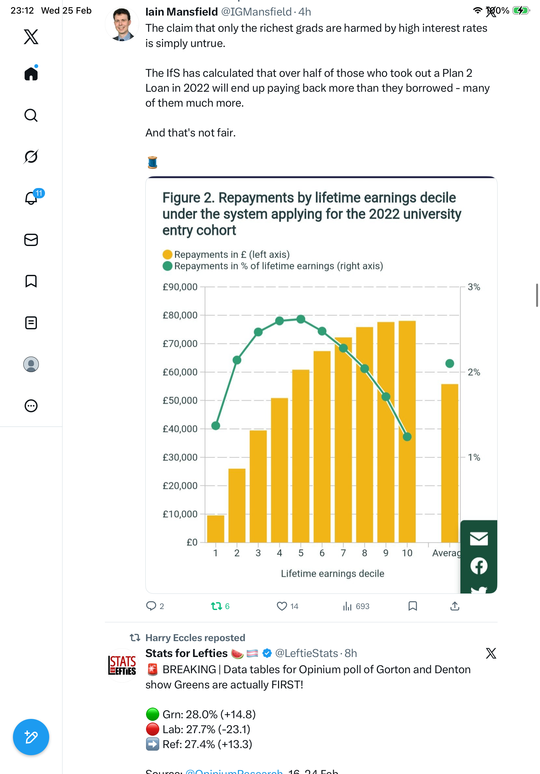Expand the More circle menu in sidebar

coord(31,405)
